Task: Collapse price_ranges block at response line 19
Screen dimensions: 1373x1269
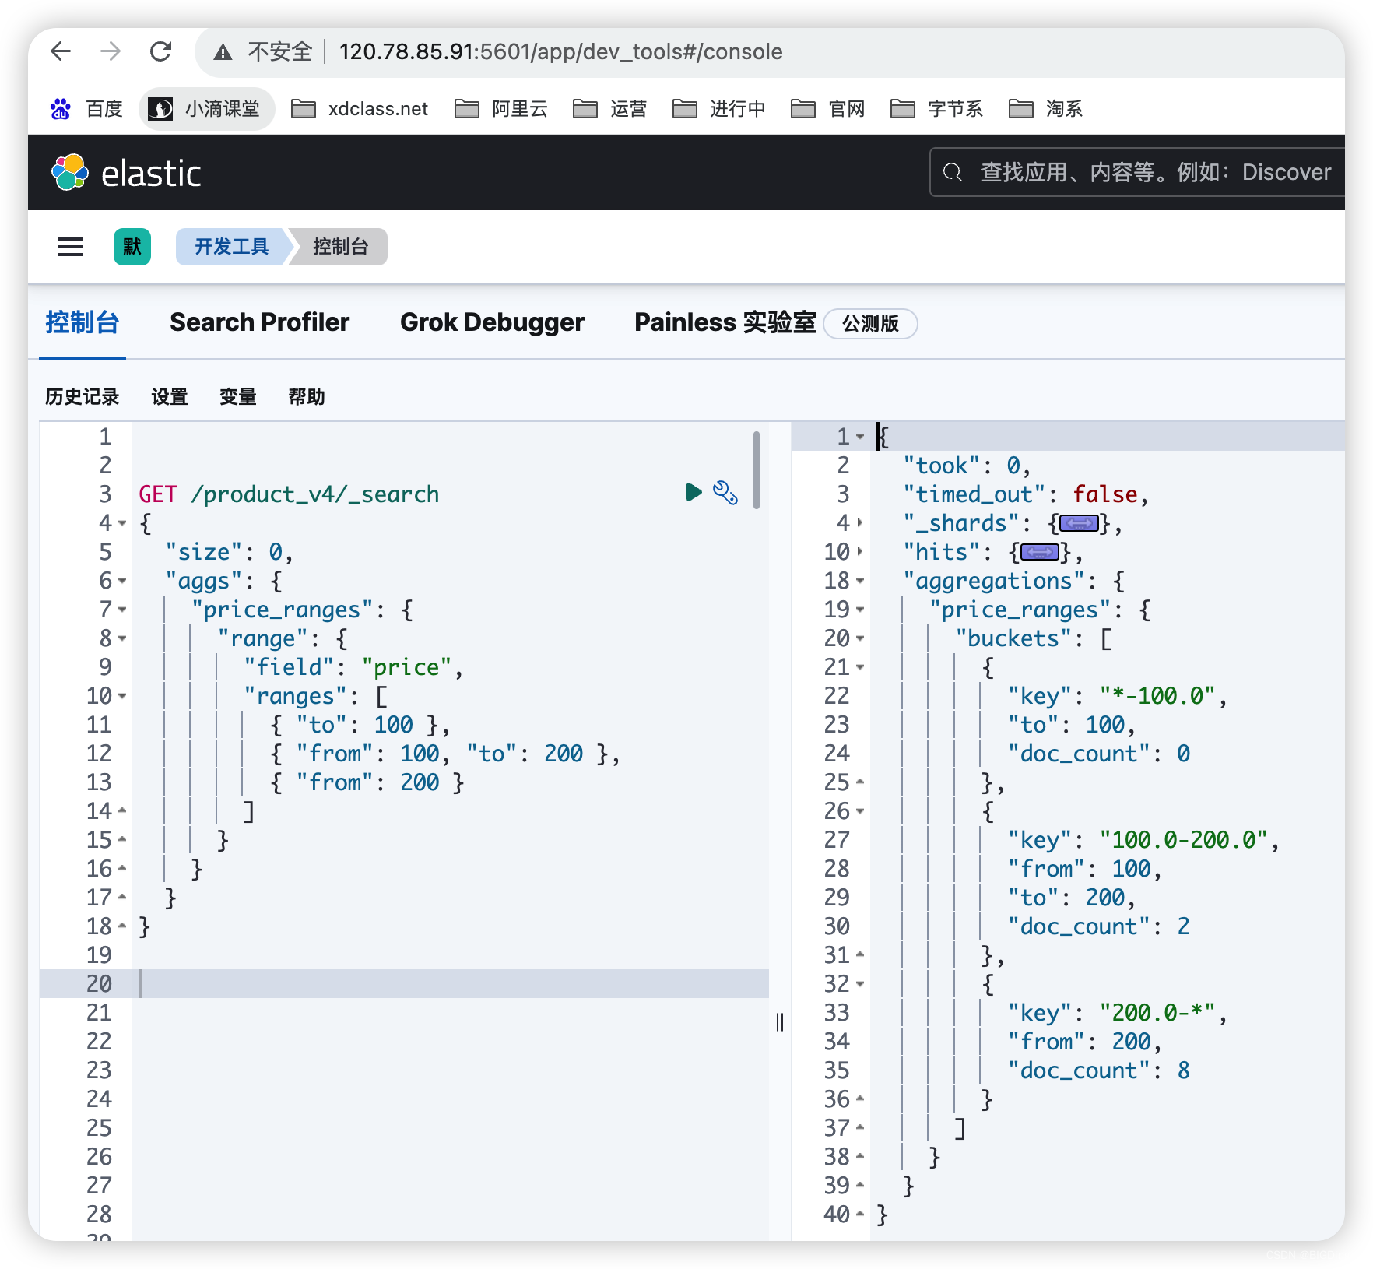Action: (x=860, y=610)
